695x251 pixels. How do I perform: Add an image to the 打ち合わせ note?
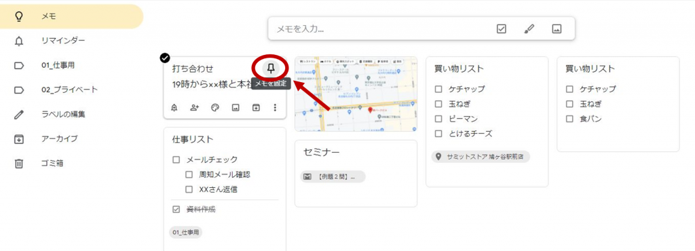pos(236,108)
